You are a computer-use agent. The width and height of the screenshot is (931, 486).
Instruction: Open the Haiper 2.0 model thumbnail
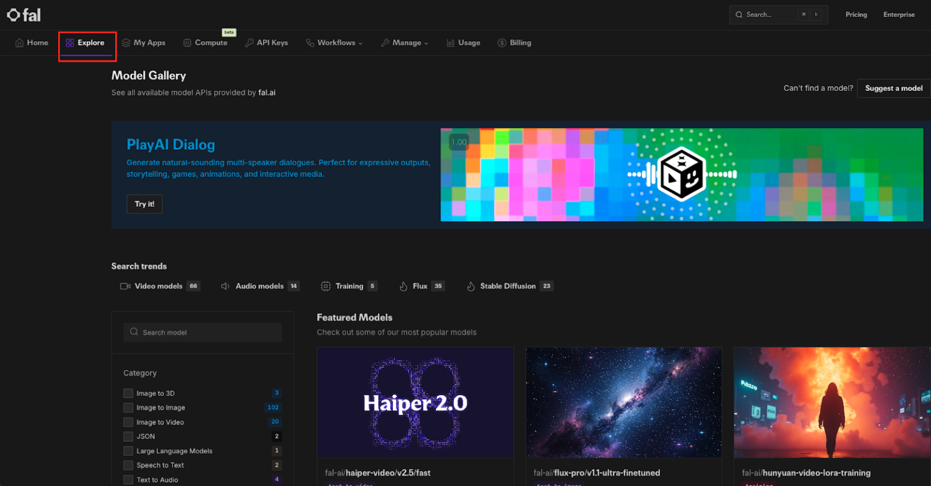[415, 402]
